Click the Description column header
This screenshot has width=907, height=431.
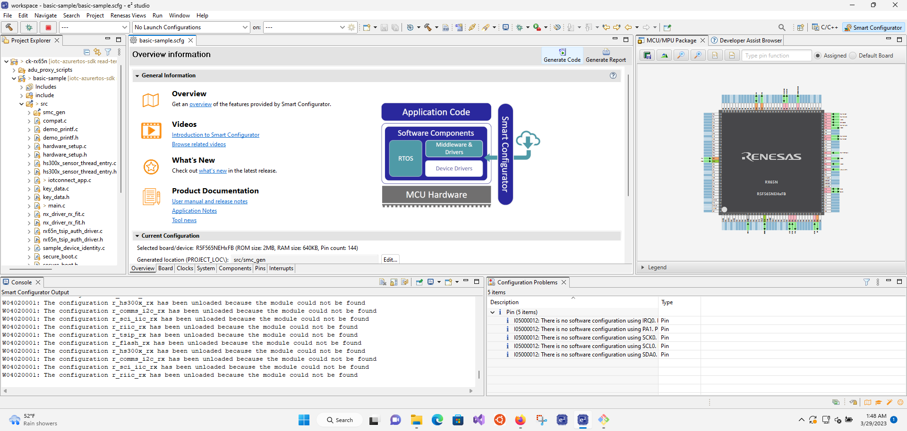[x=573, y=302]
